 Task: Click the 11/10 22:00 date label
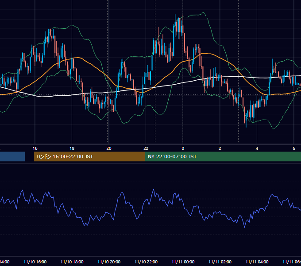point(146,262)
